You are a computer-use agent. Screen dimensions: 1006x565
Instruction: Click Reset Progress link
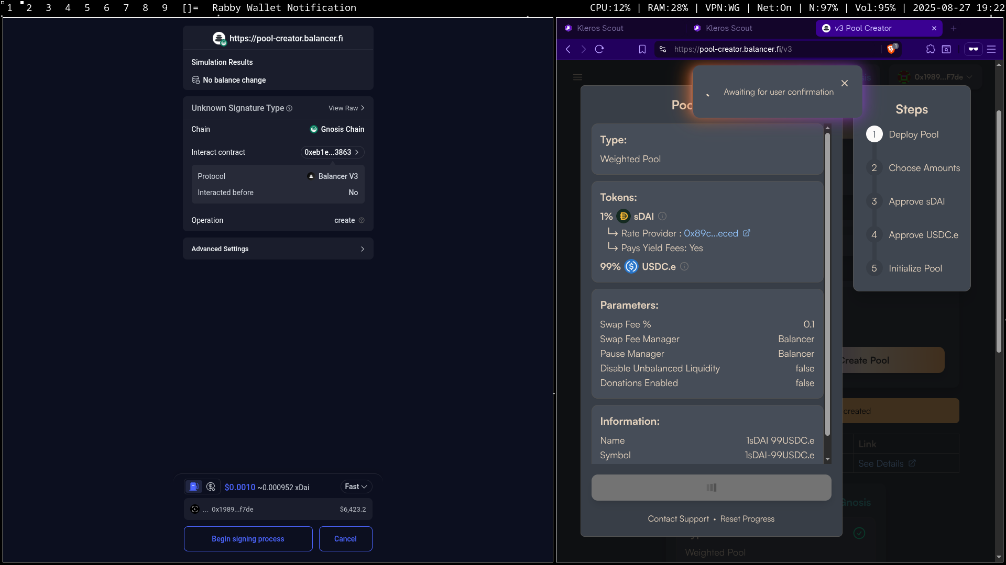click(x=747, y=519)
